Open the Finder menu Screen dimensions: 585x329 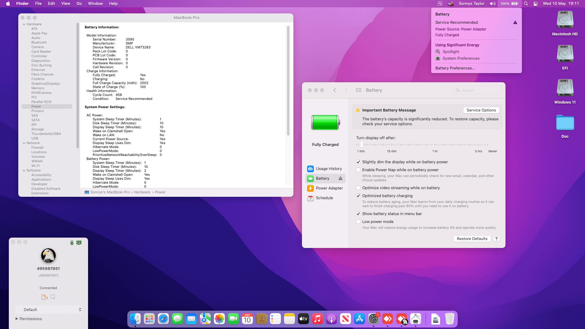point(23,4)
